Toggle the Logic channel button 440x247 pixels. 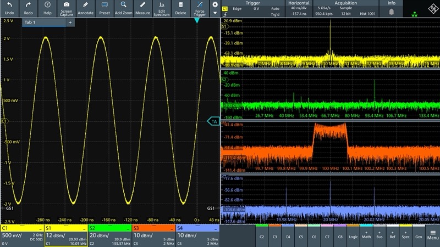pos(354,236)
